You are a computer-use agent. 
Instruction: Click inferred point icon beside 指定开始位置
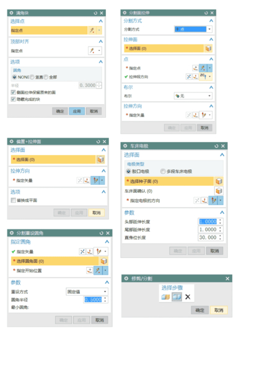(x=98, y=270)
